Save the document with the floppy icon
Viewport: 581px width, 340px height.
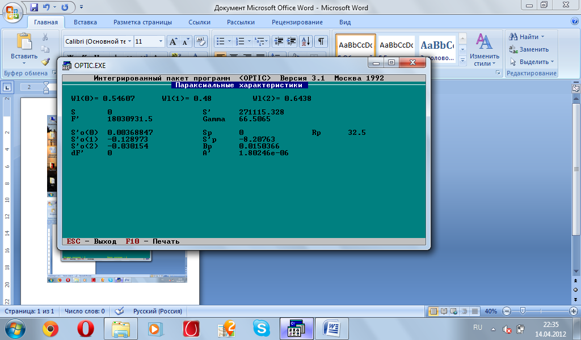tap(34, 7)
